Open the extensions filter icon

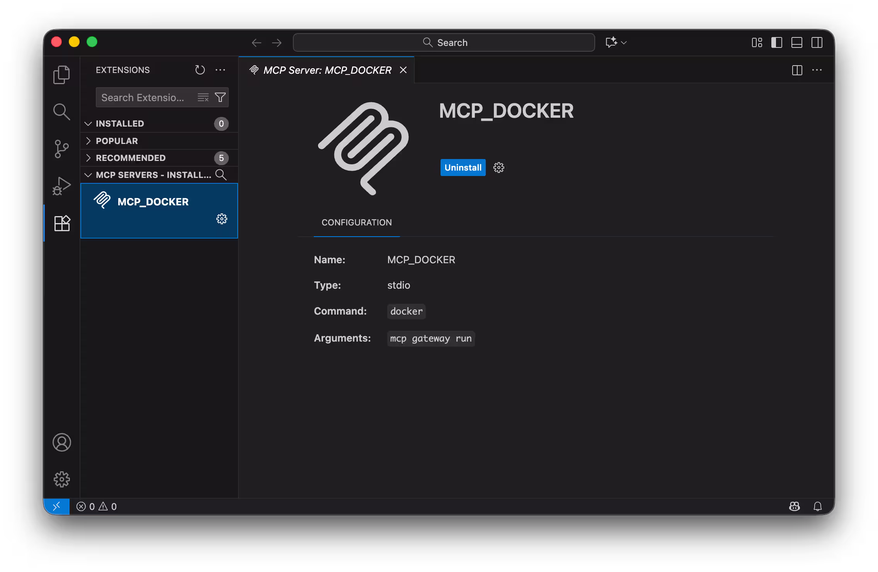click(x=220, y=97)
